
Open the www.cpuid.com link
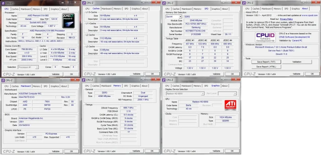click(x=310, y=15)
